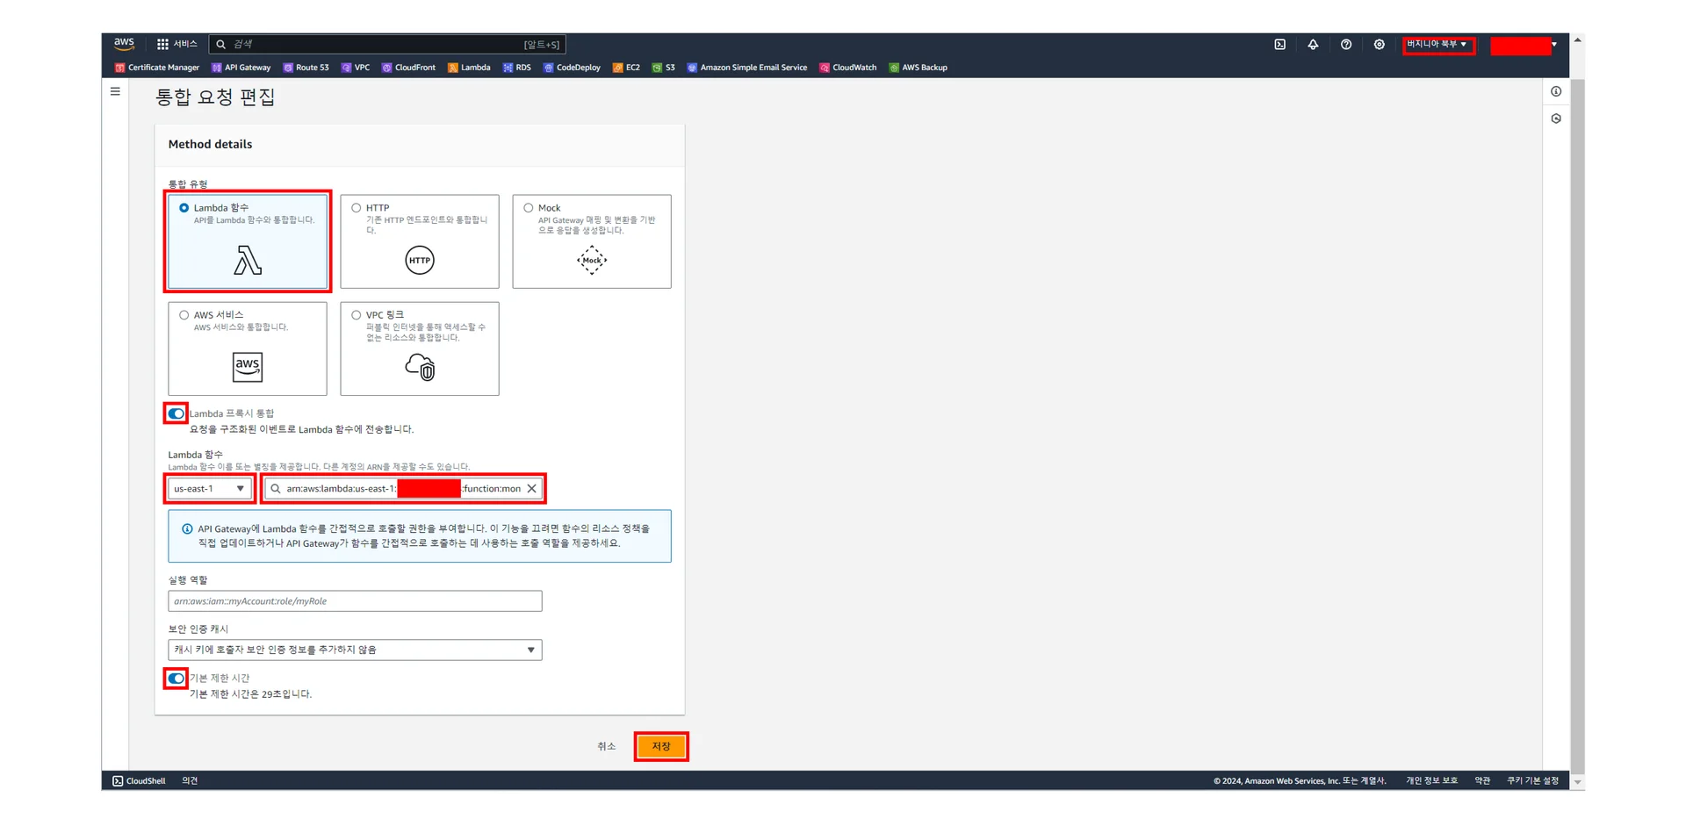Open the Virginia region selector
The image size is (1686, 826).
pos(1437,45)
